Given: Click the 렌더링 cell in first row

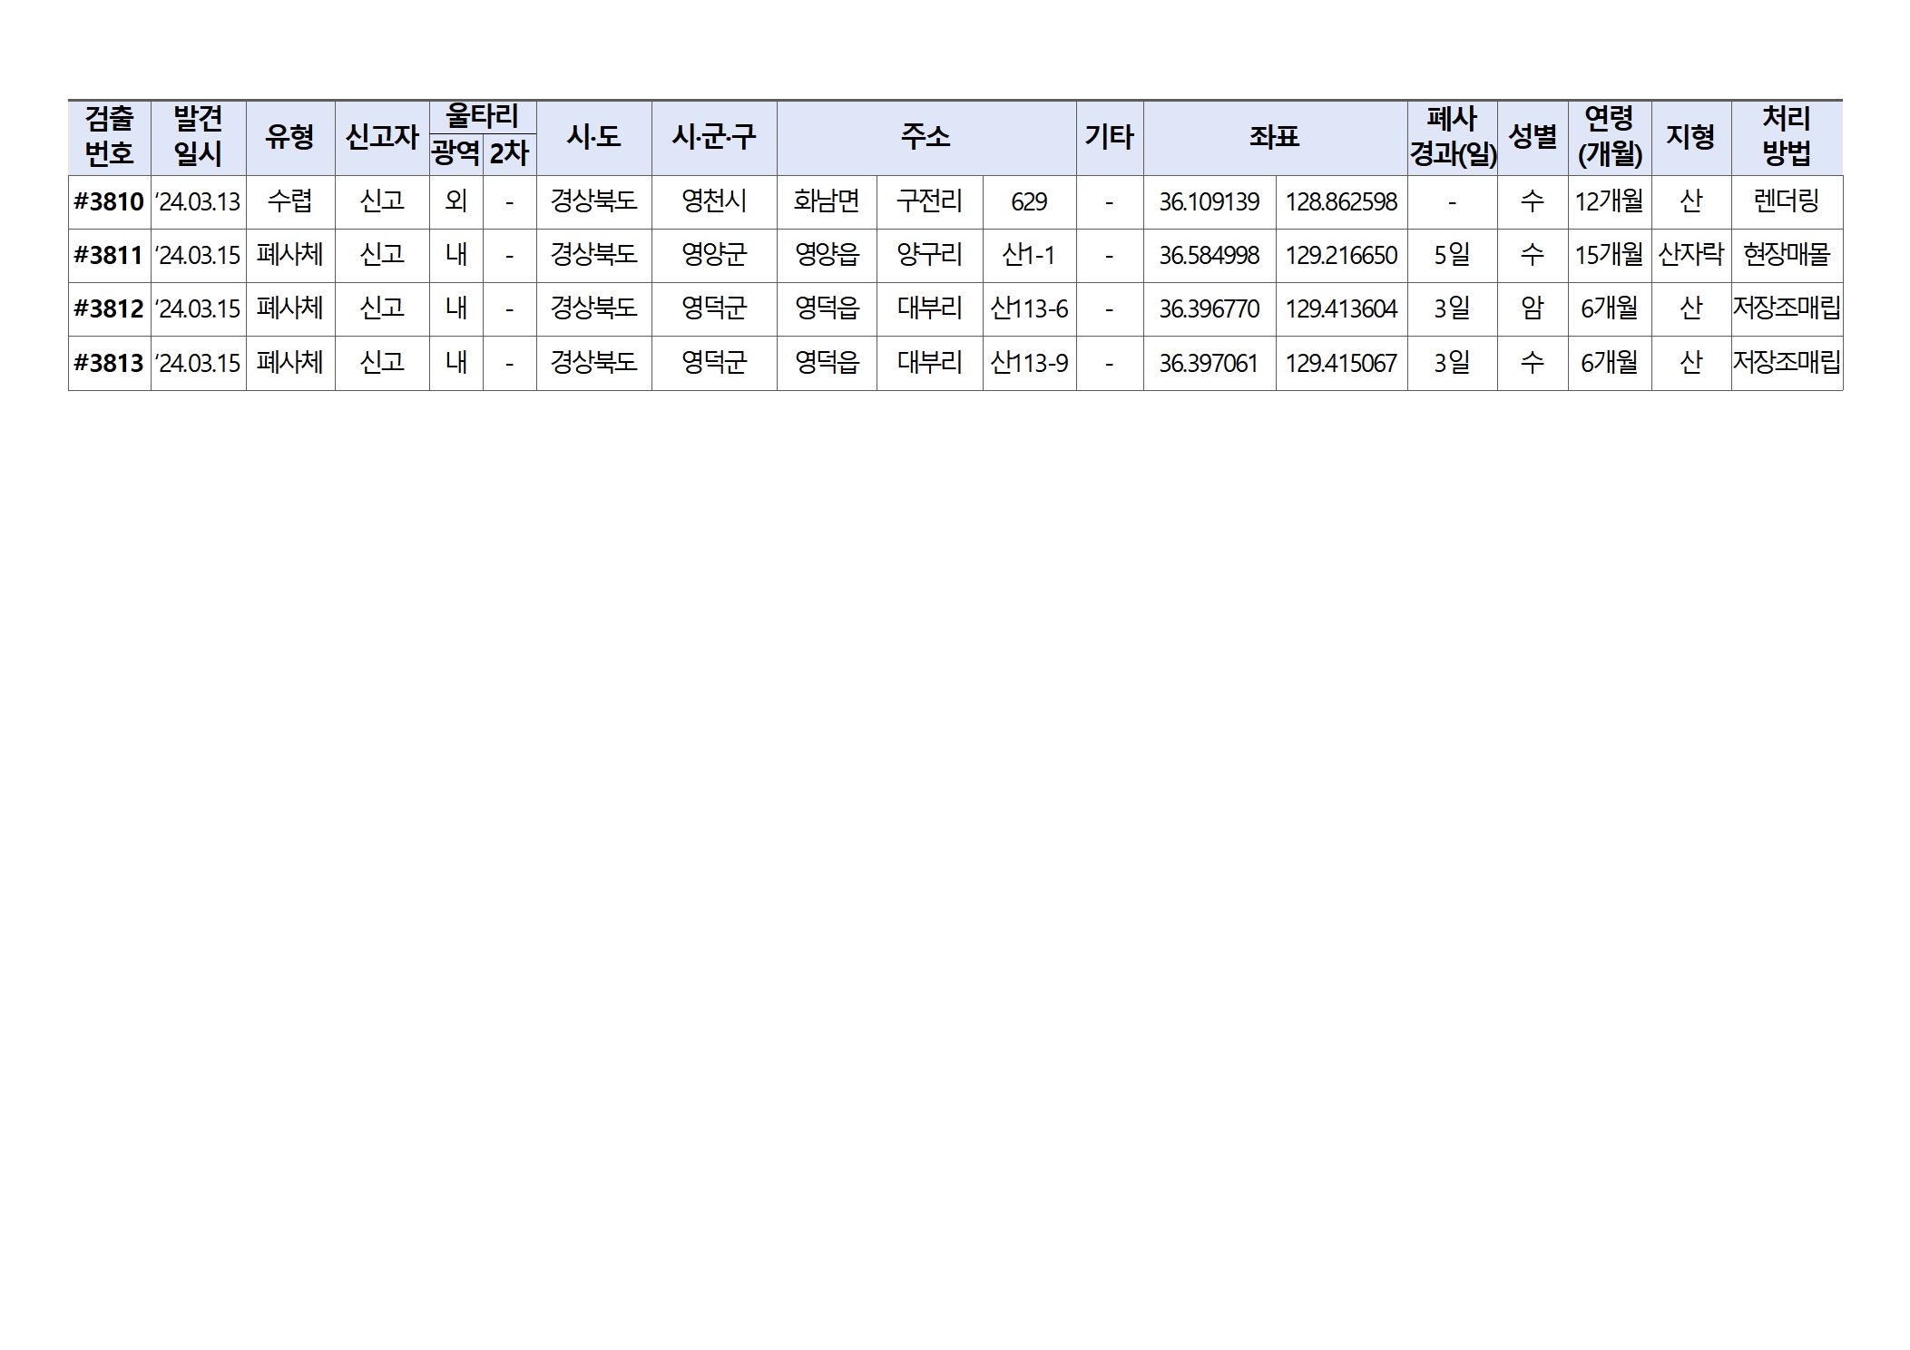Looking at the screenshot, I should [1786, 201].
